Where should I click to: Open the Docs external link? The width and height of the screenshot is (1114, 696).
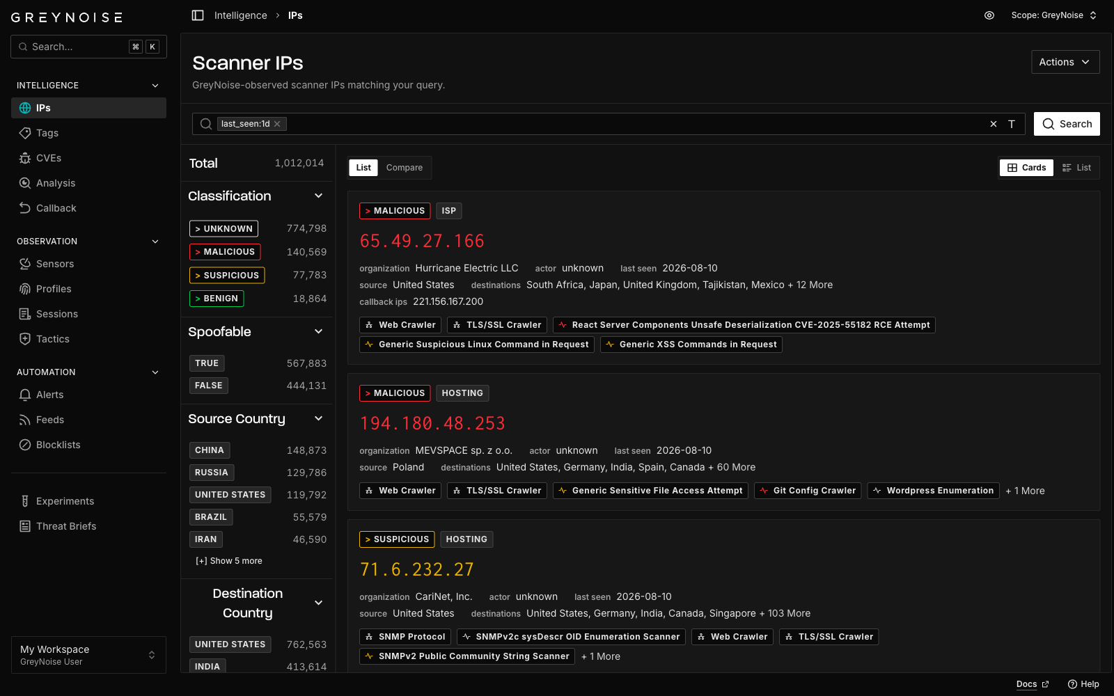pos(1033,684)
